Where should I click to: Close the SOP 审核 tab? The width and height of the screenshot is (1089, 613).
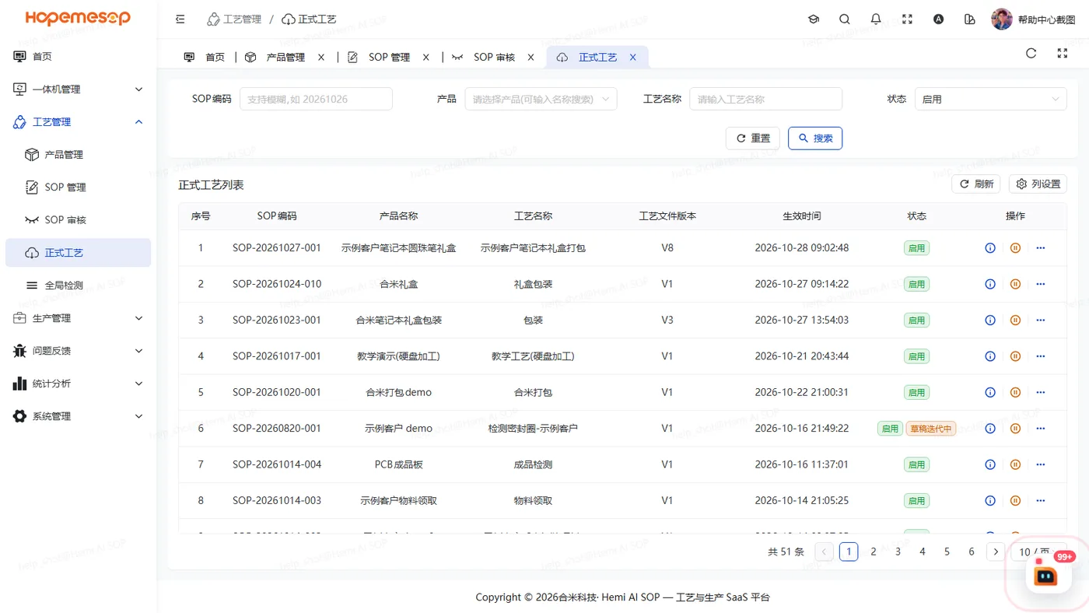tap(531, 58)
